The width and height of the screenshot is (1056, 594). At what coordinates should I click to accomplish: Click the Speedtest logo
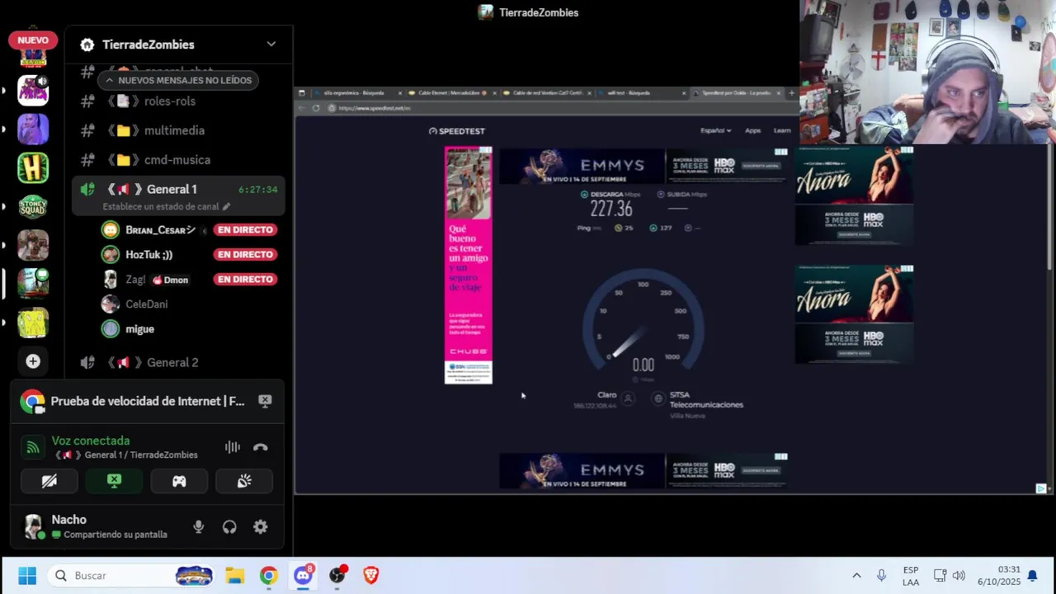tap(456, 131)
